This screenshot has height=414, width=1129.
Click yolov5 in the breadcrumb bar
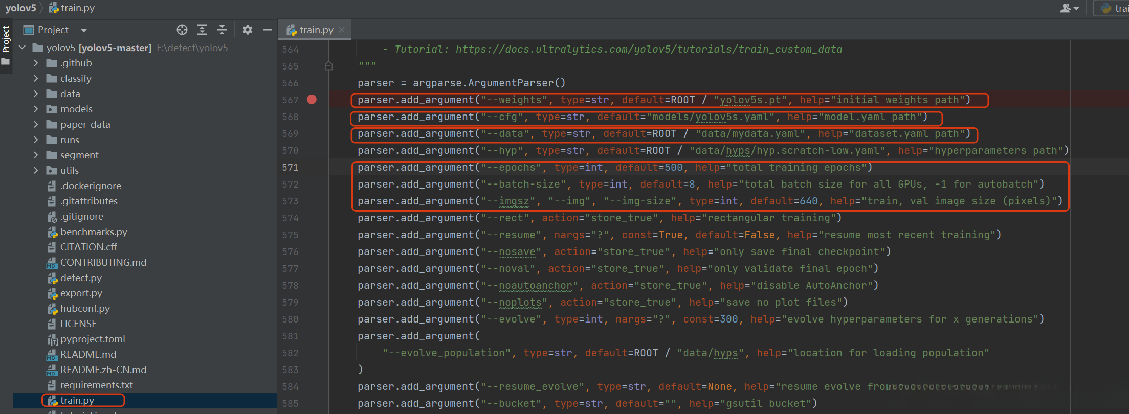[x=20, y=8]
